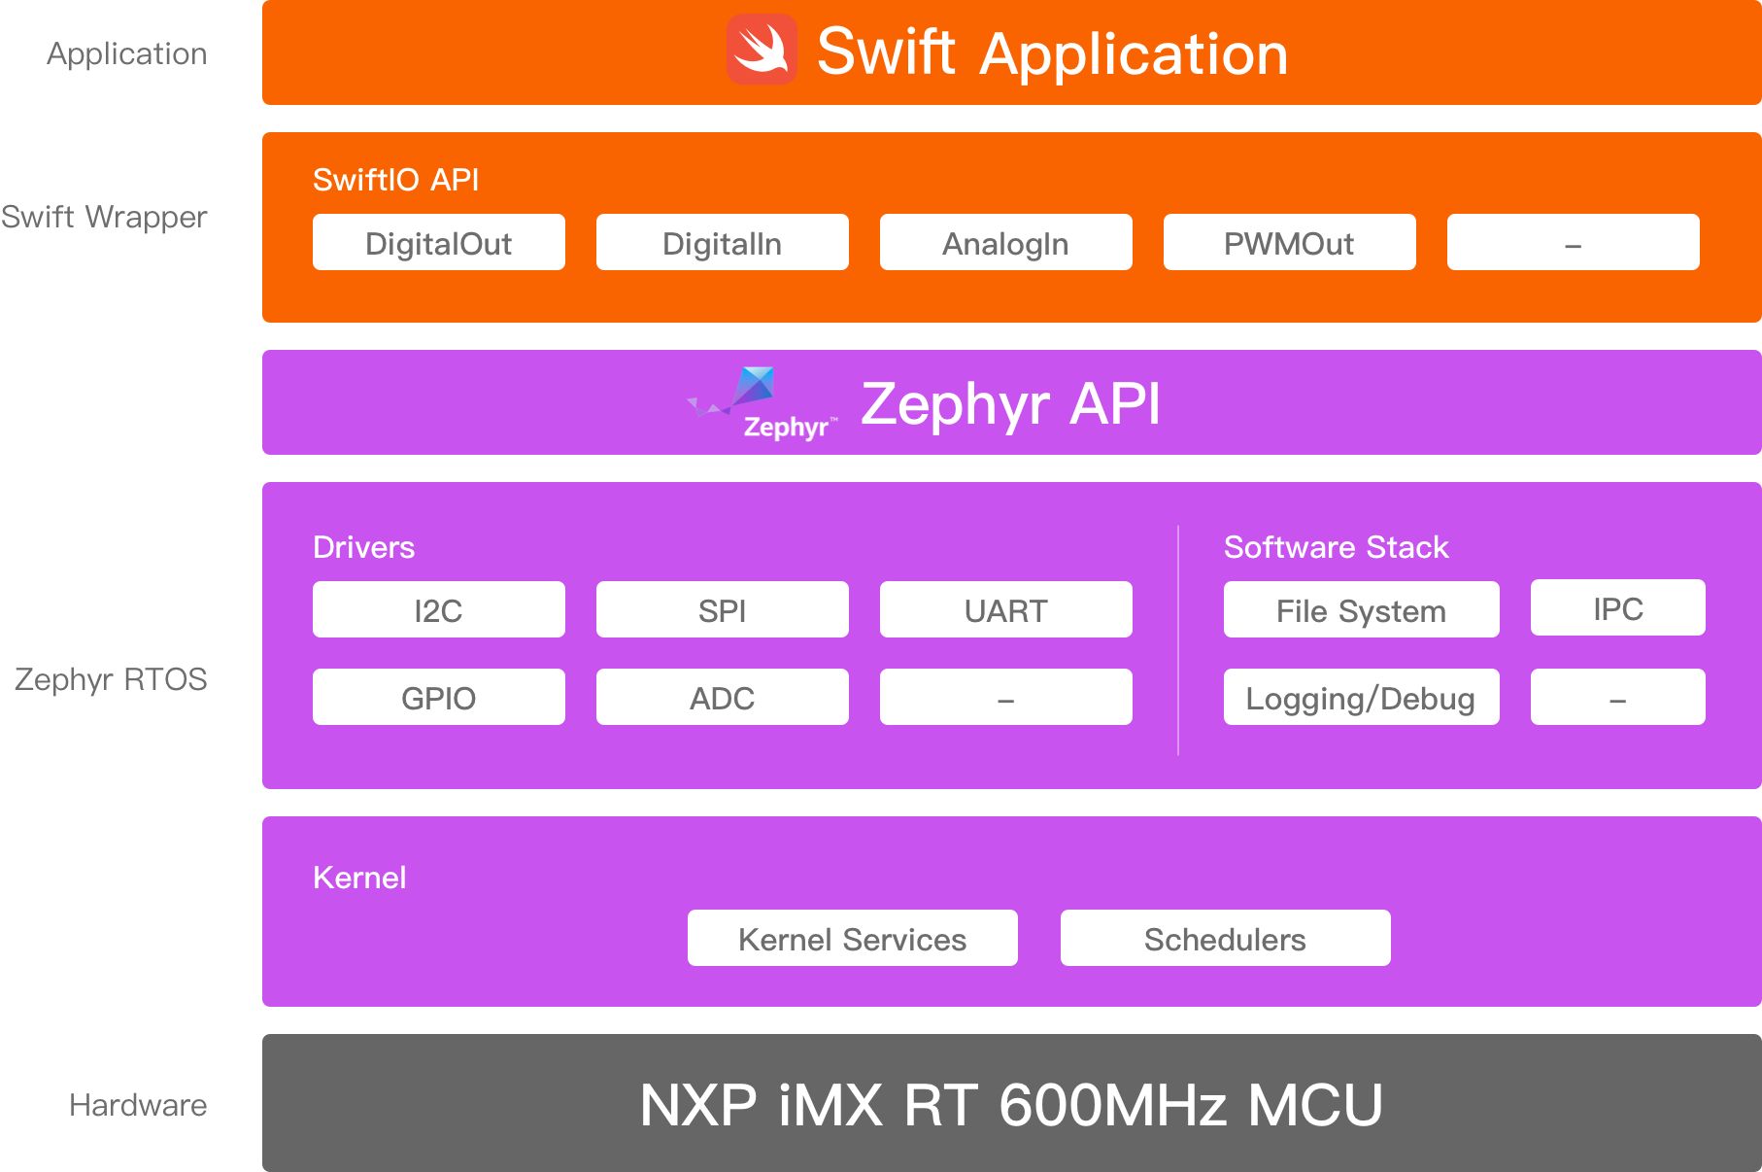The width and height of the screenshot is (1762, 1172).
Task: Select the DigitalIn box
Action: [722, 243]
